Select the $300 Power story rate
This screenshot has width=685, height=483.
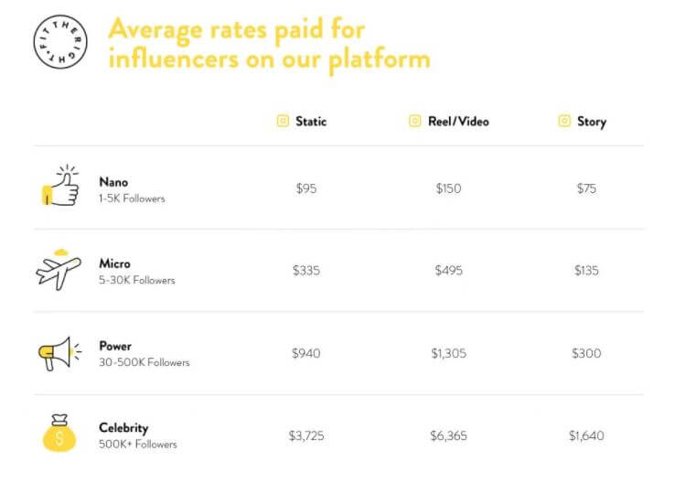click(x=586, y=353)
